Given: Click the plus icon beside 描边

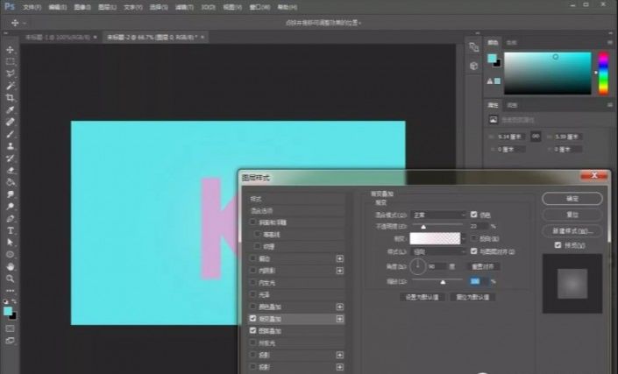Looking at the screenshot, I should pos(340,258).
